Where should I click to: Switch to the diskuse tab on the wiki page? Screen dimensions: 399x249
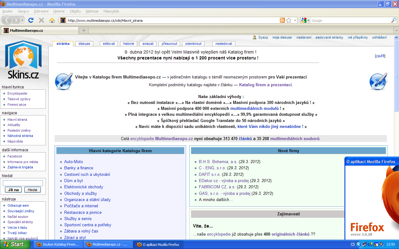pos(84,44)
